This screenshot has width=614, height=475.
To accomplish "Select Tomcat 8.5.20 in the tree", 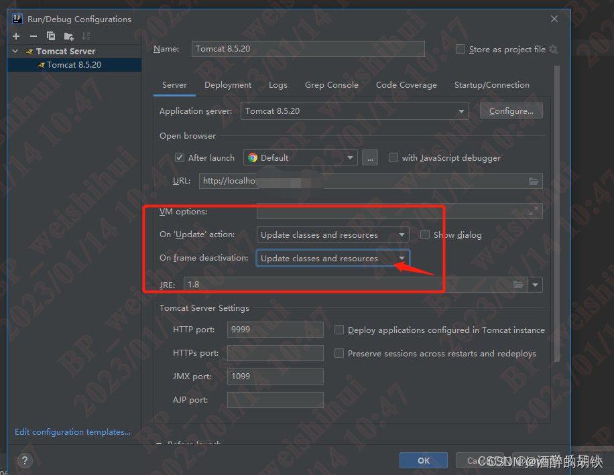I will coord(74,65).
